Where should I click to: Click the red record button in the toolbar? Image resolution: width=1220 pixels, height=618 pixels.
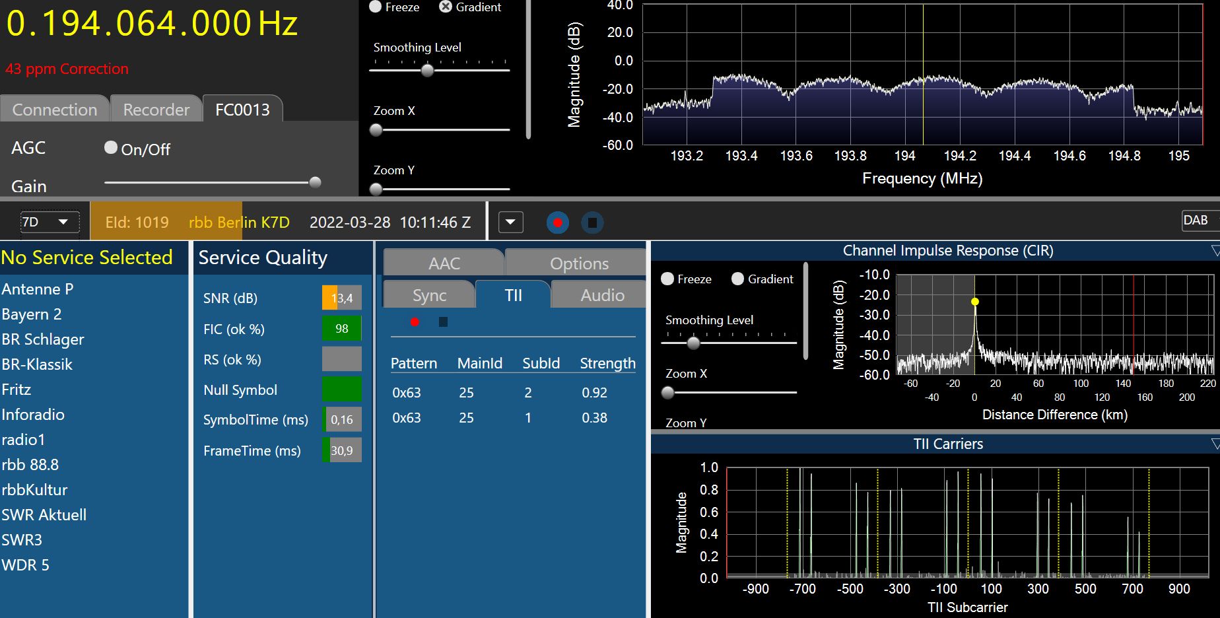(x=558, y=223)
